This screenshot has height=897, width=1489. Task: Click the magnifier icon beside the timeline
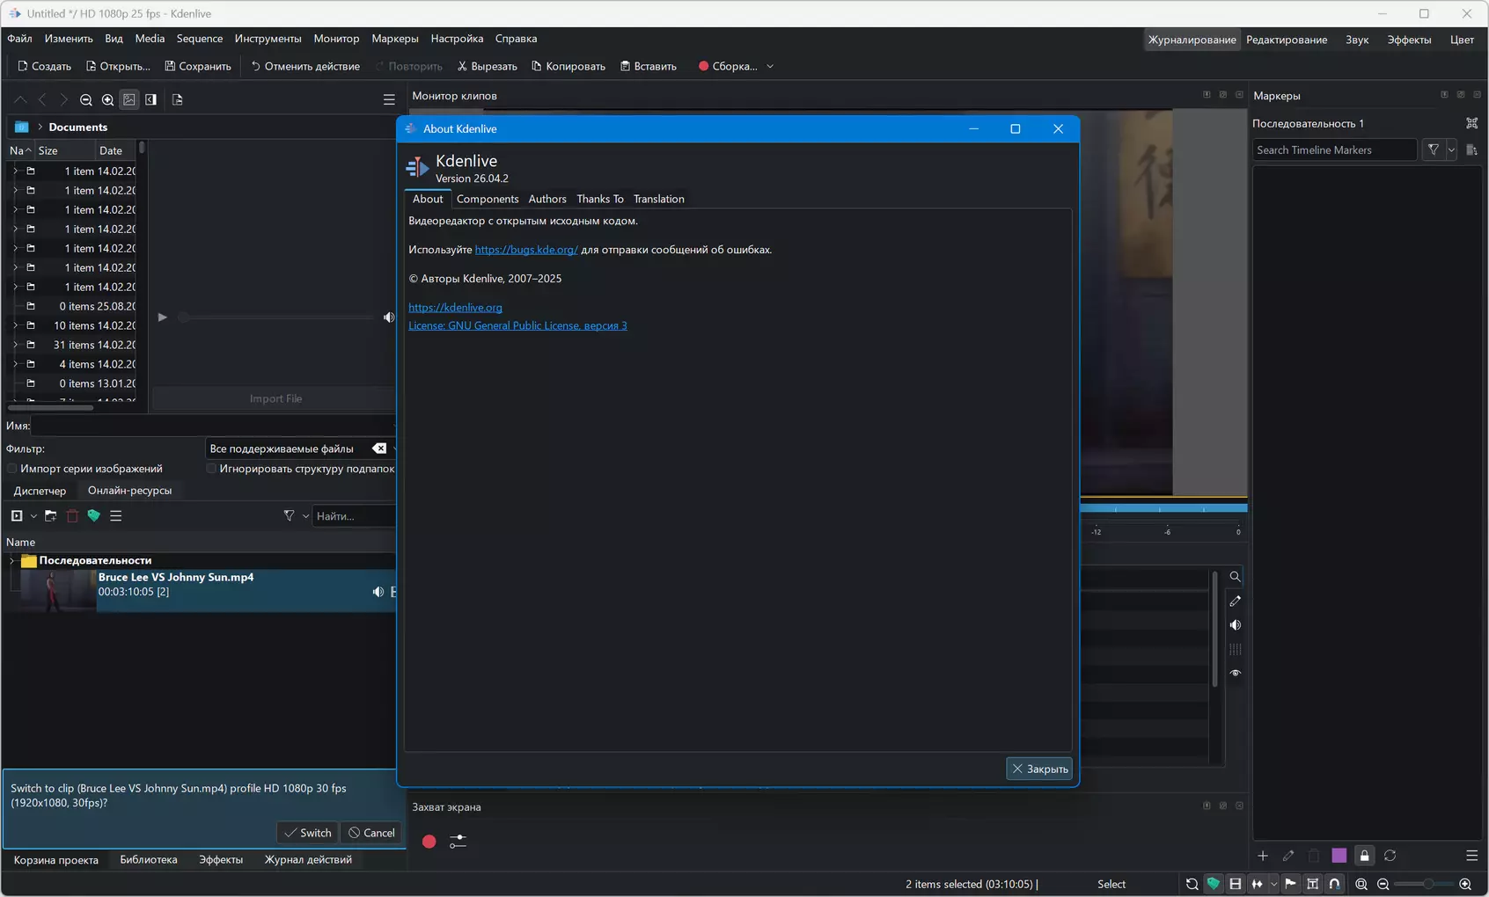tap(1235, 577)
